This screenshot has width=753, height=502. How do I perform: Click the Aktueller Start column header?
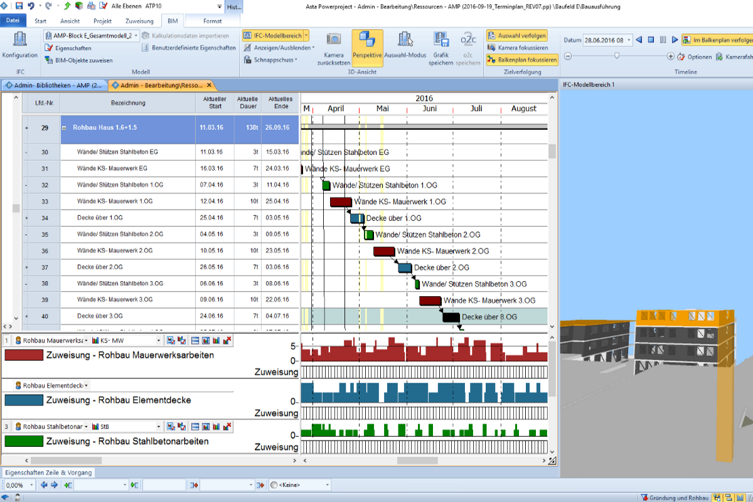coord(215,103)
